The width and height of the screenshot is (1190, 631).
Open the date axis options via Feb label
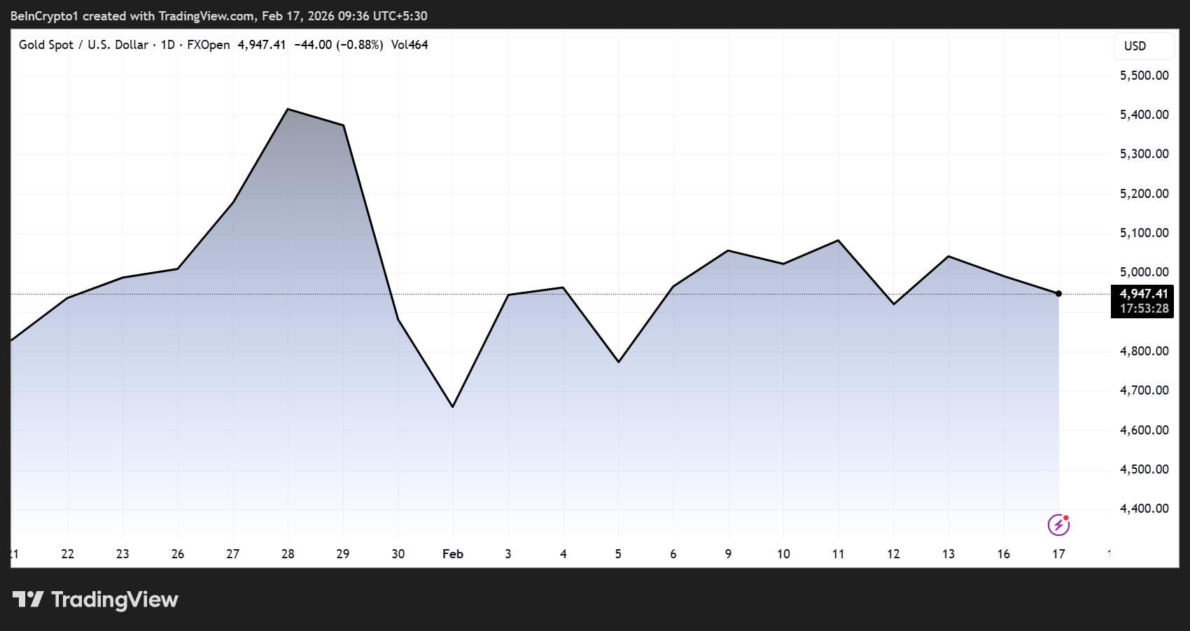(452, 553)
